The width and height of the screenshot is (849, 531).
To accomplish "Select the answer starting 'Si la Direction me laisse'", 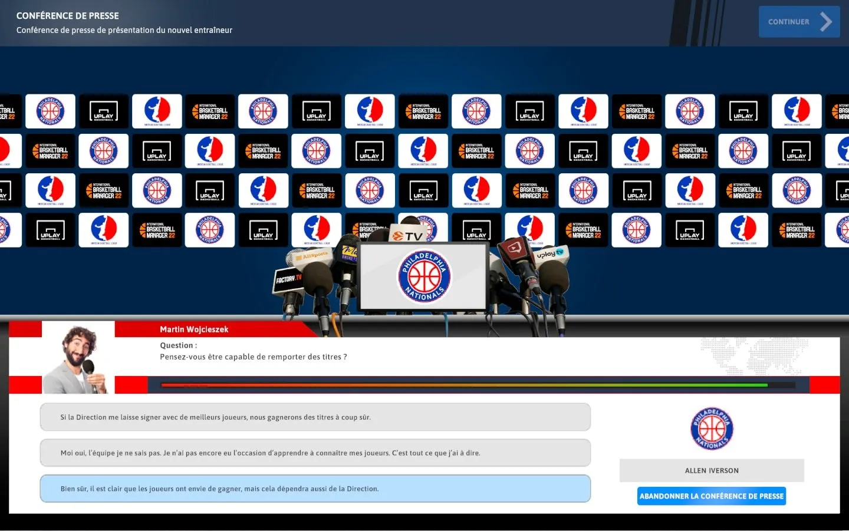I will click(x=315, y=417).
